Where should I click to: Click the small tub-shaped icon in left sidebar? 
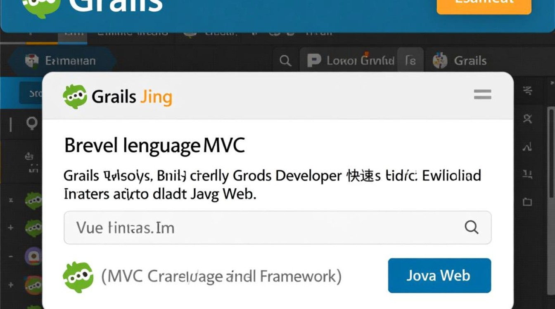[x=29, y=156]
